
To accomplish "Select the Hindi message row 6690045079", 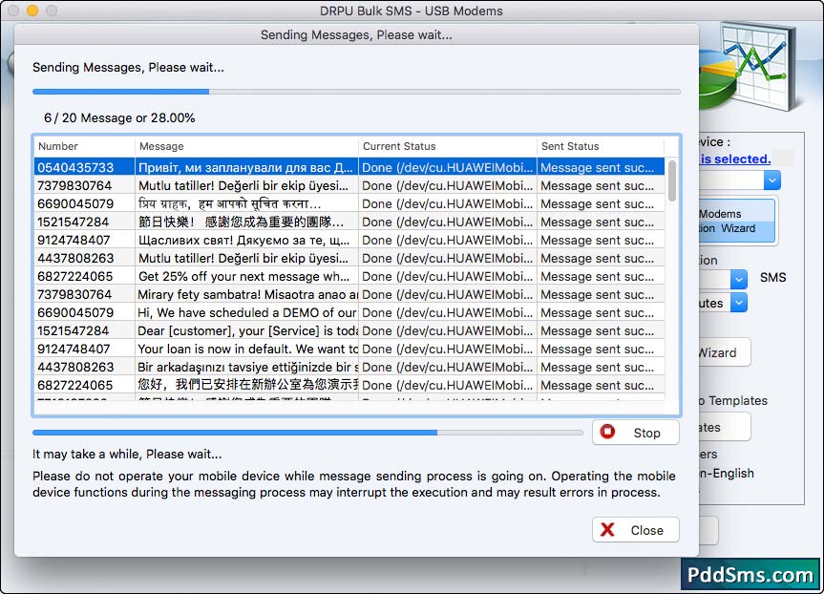I will coord(349,203).
